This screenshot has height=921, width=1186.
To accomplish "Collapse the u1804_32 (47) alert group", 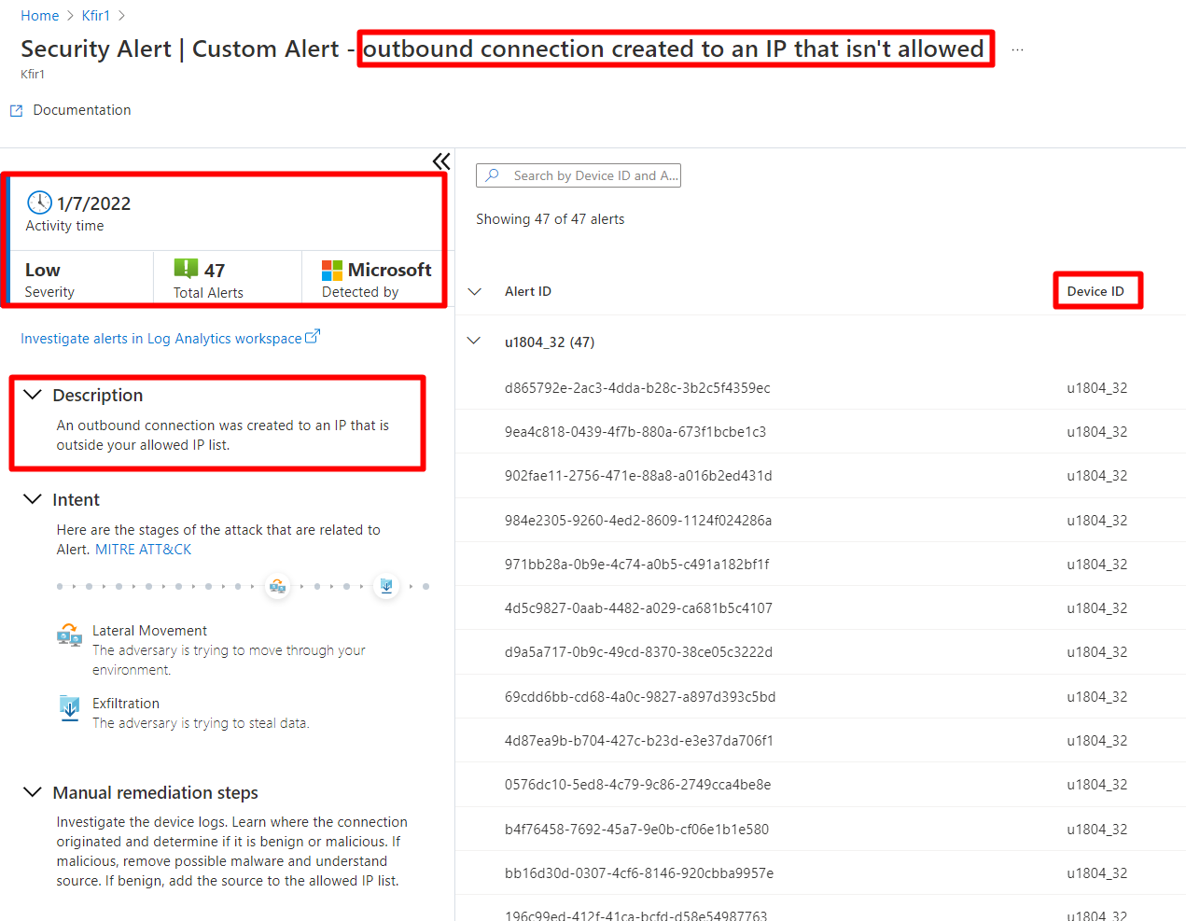I will (474, 342).
